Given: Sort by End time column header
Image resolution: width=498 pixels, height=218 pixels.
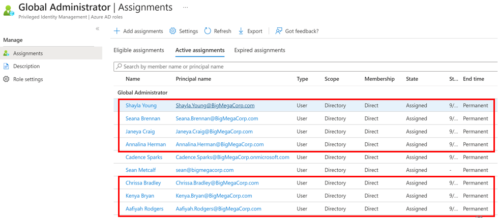Looking at the screenshot, I should tap(473, 79).
